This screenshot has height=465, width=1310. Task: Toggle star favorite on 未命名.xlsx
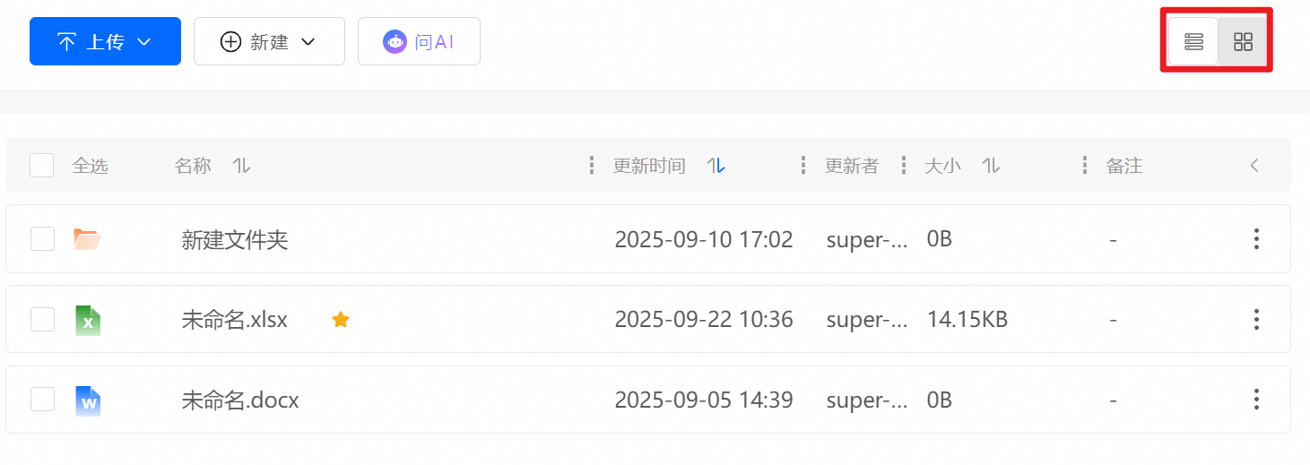341,320
